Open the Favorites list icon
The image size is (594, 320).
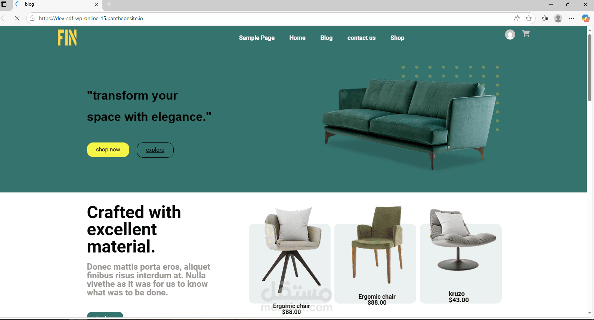pos(545,18)
